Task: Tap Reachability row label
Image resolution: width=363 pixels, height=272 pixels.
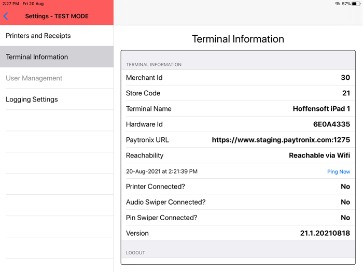Action: 145,155
